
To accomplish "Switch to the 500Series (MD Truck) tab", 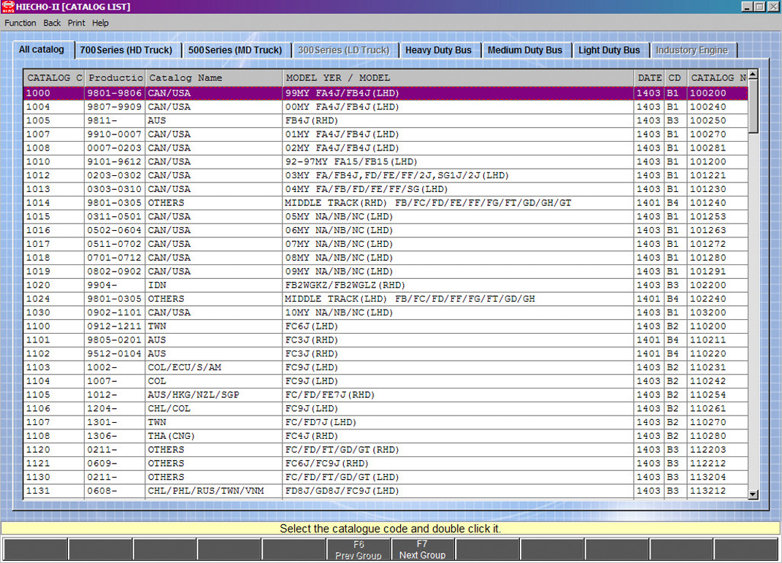I will (x=235, y=50).
